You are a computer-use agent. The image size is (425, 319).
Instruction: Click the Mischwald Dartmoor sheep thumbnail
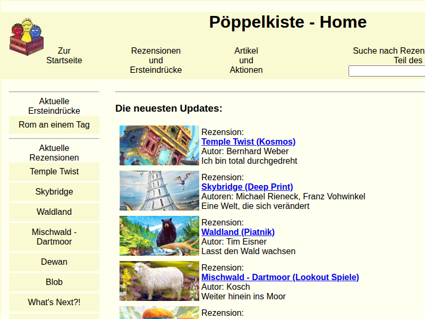click(159, 281)
